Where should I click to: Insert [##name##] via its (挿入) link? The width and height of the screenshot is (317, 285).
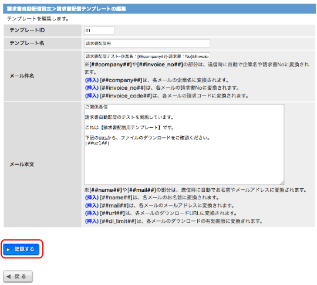pos(92,198)
